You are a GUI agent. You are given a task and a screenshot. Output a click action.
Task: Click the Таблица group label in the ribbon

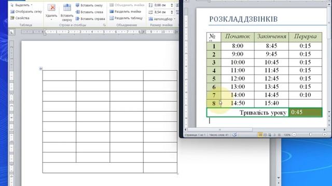coord(25,25)
